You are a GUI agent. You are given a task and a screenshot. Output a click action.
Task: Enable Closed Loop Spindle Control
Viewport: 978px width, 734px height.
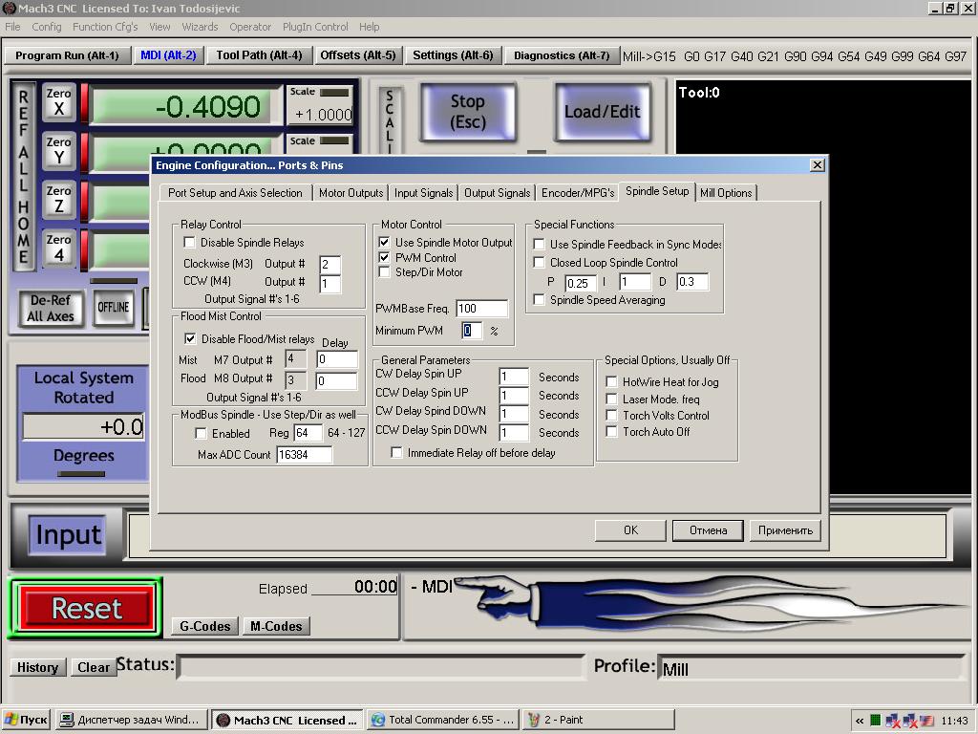click(539, 263)
